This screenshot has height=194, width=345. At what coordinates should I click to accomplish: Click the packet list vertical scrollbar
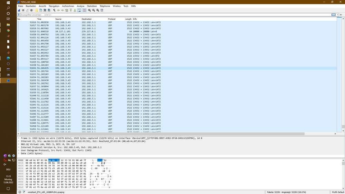point(343,76)
